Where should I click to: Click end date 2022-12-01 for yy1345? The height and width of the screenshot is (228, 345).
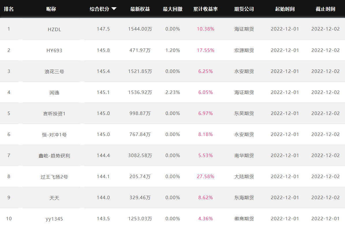pos(325,218)
